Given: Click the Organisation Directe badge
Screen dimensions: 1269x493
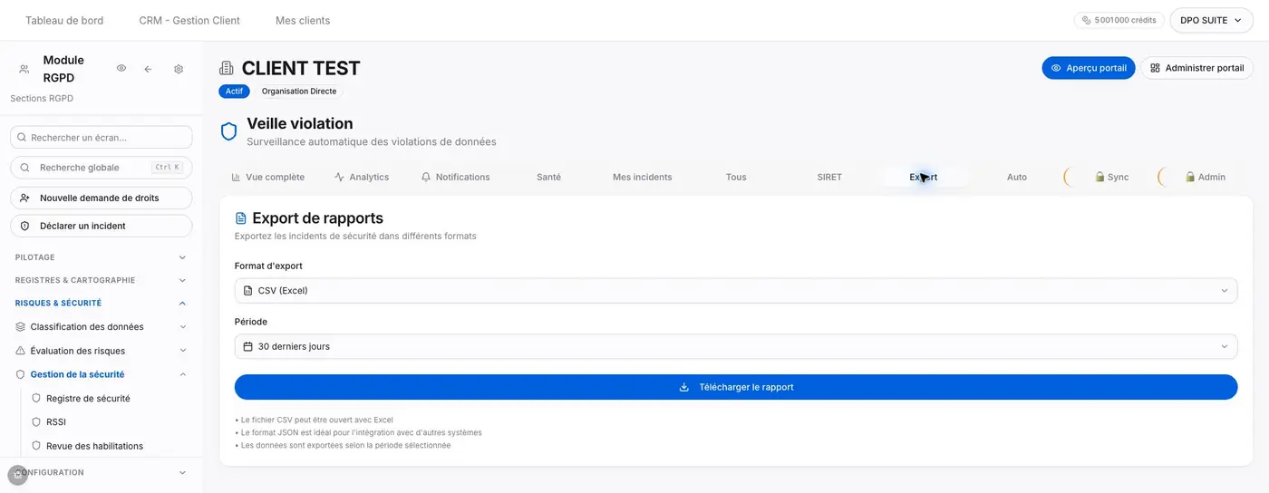Looking at the screenshot, I should tap(299, 92).
